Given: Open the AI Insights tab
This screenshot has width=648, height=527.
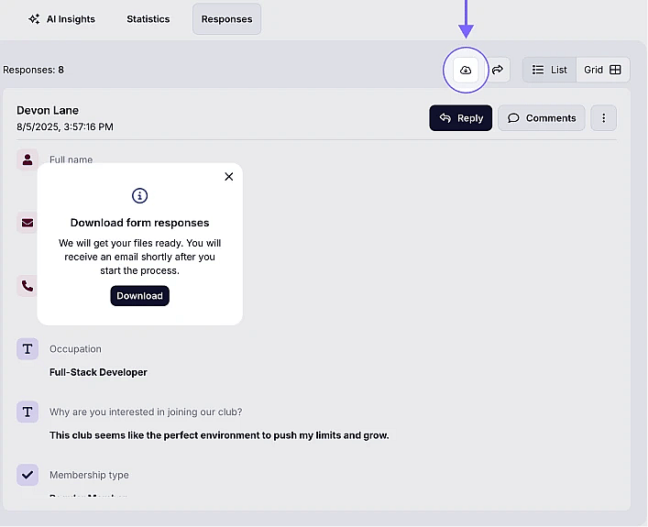Looking at the screenshot, I should [61, 19].
